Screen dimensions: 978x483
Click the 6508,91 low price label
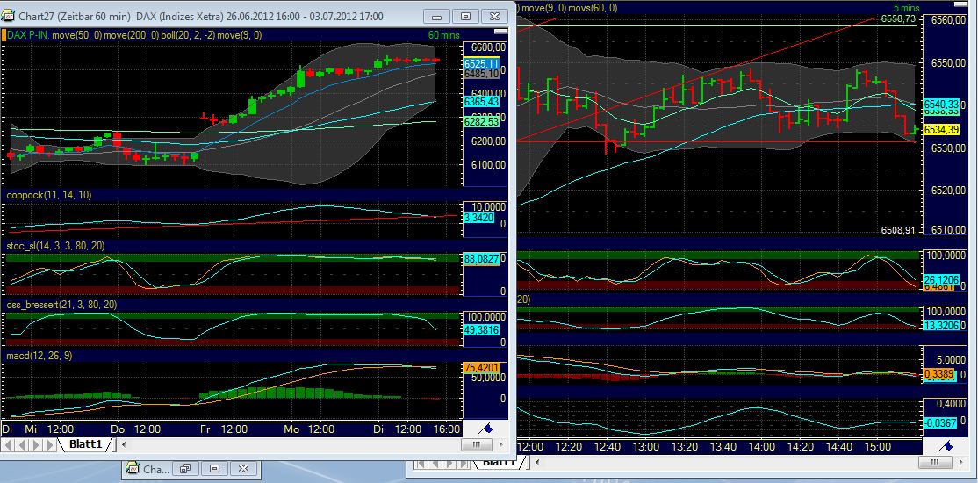[x=898, y=230]
